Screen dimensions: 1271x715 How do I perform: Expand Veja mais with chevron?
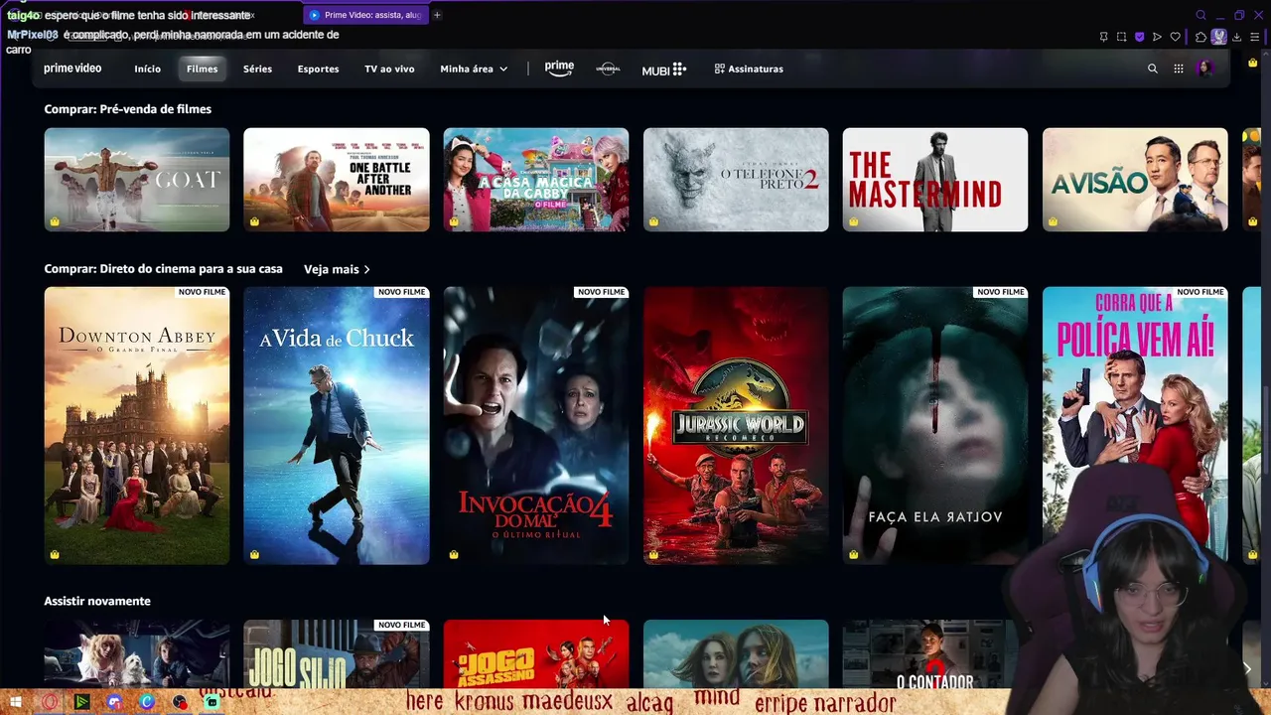tap(337, 269)
